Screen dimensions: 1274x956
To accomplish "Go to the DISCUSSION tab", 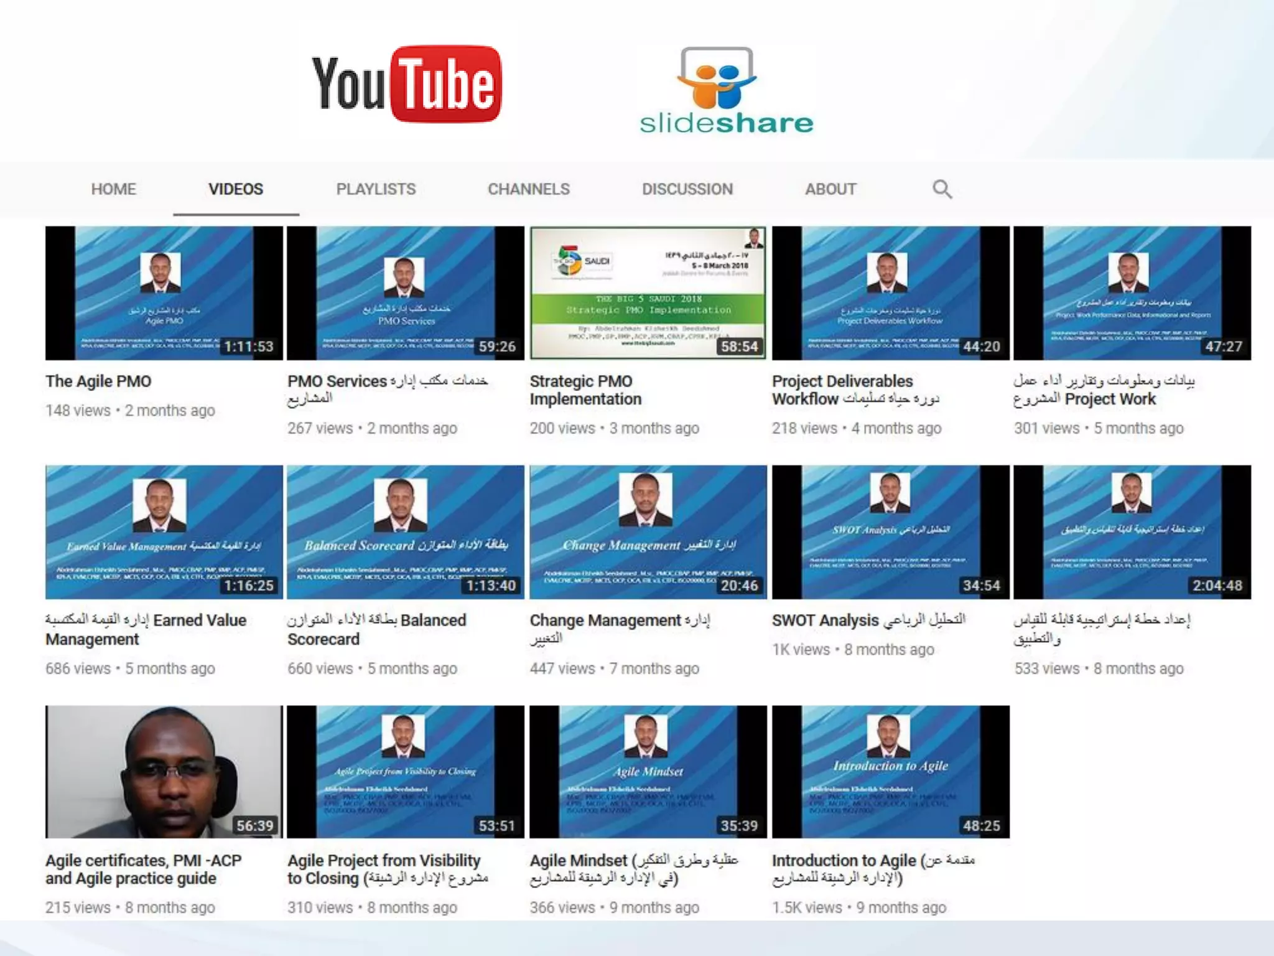I will (687, 189).
